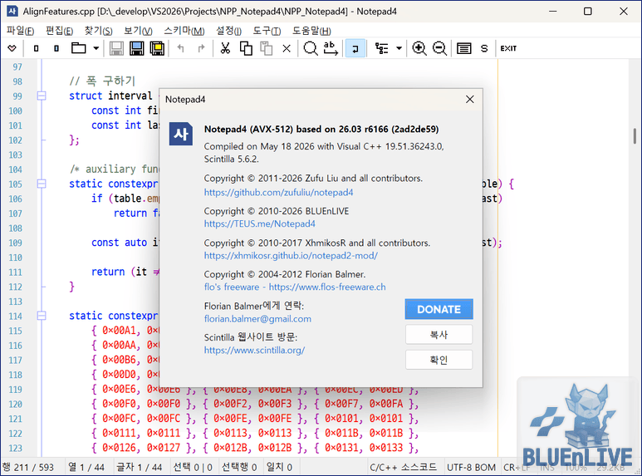Click the '일치 0' status bar entry
642x476 pixels.
tap(279, 467)
